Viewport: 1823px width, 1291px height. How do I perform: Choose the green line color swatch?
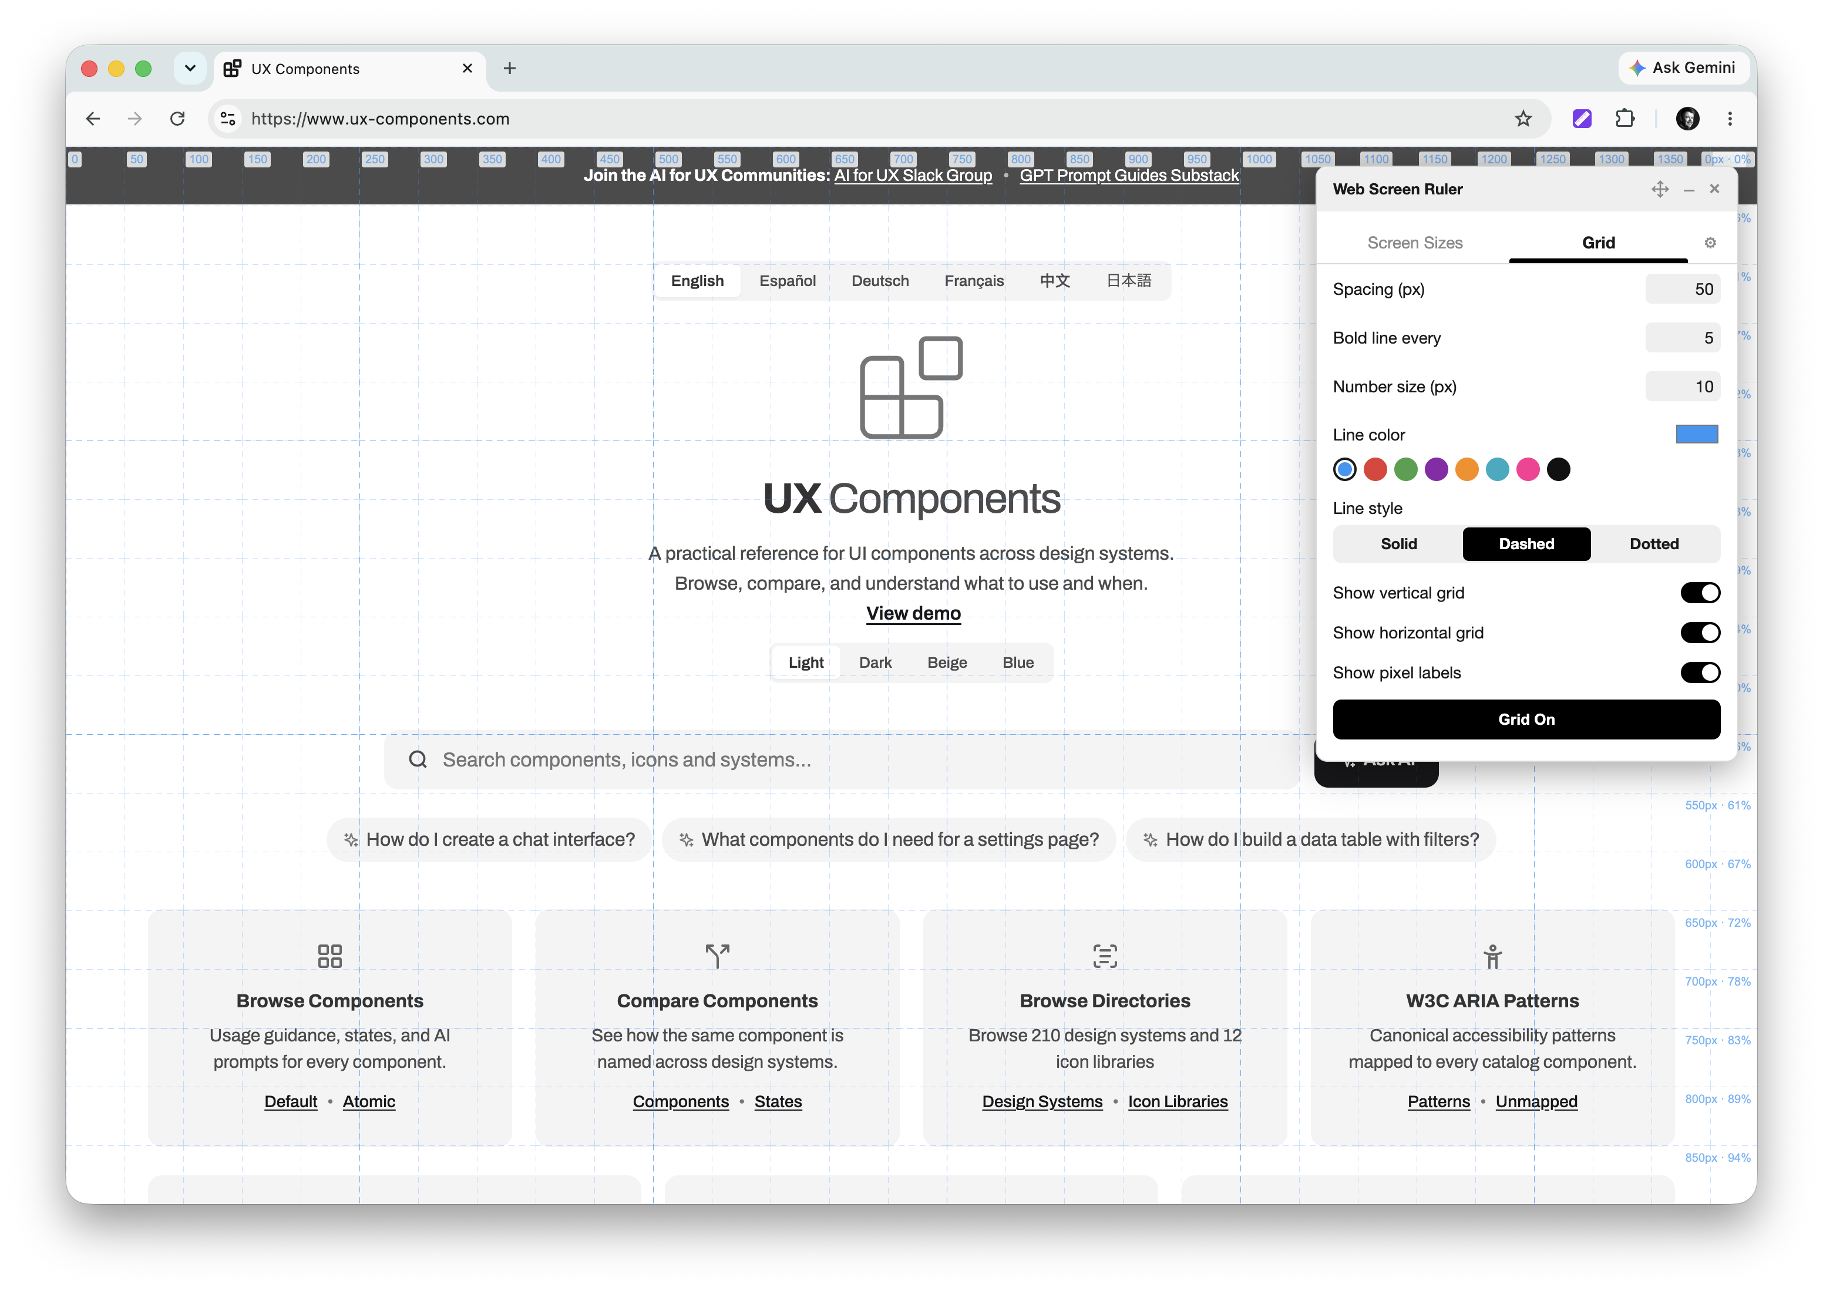1406,470
